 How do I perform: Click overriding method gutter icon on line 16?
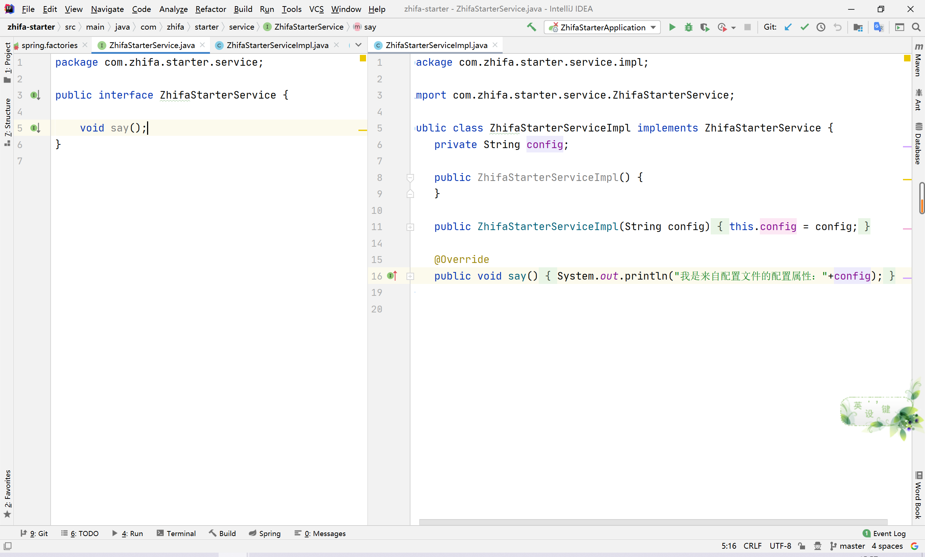tap(392, 276)
